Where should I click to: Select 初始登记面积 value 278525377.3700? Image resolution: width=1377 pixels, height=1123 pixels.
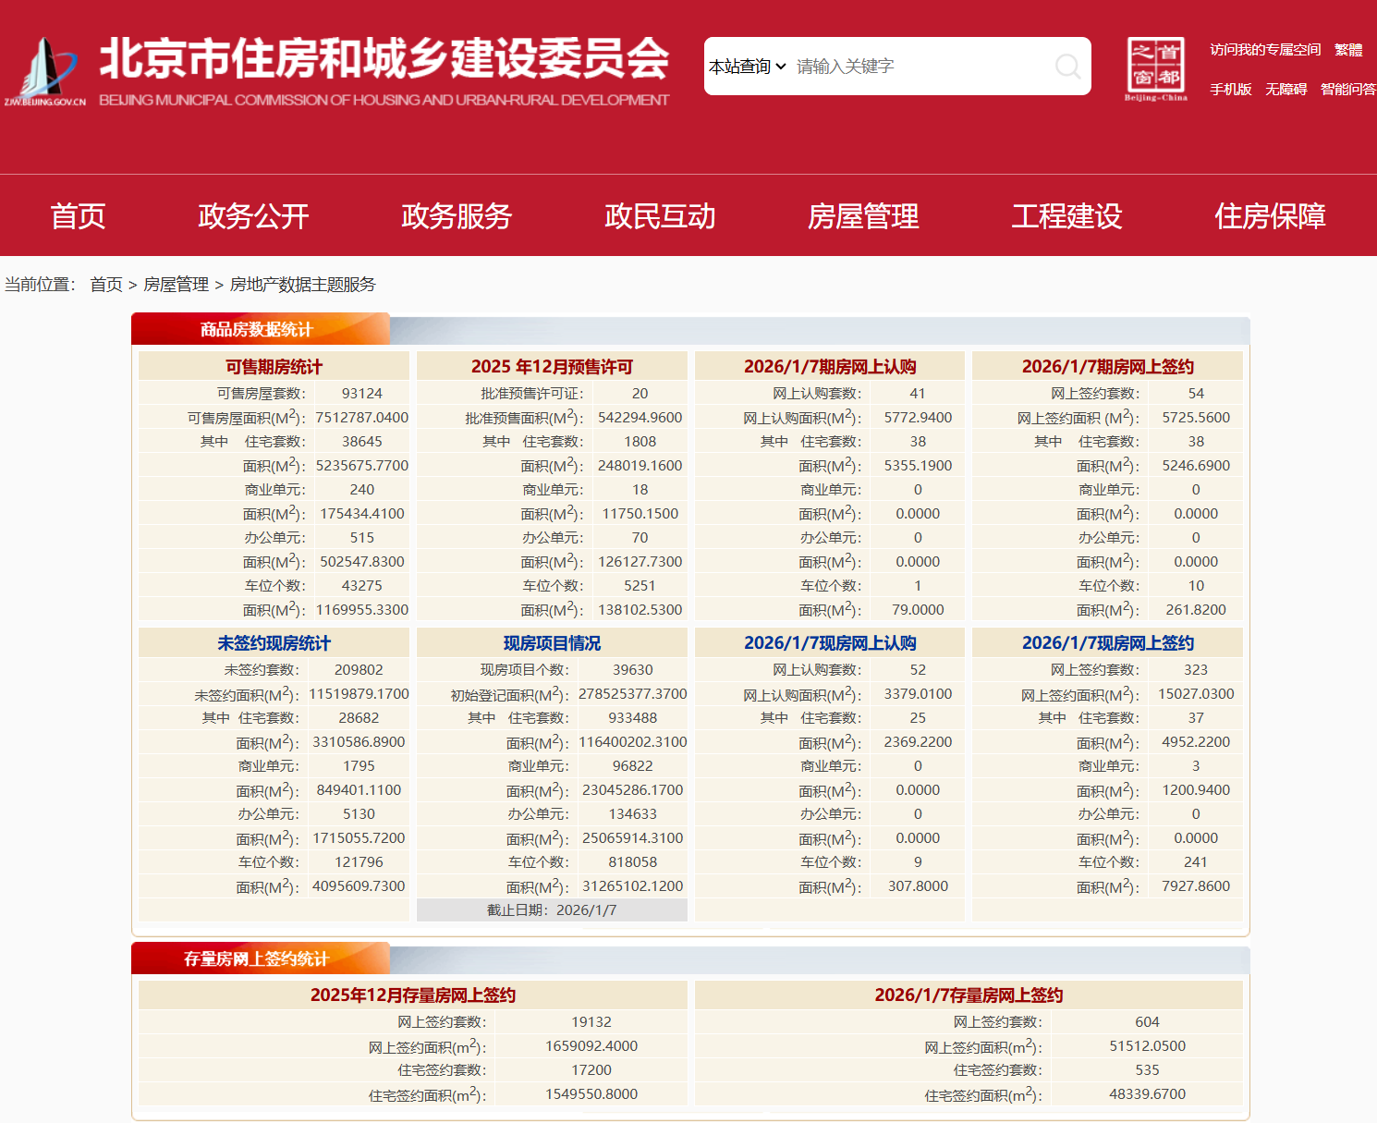point(633,694)
